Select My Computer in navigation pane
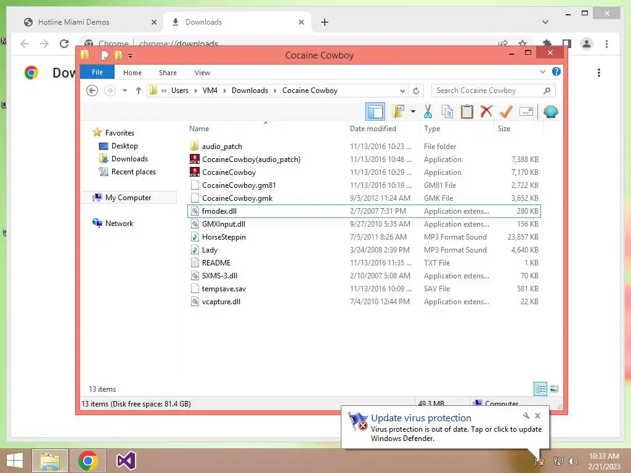 coord(128,198)
